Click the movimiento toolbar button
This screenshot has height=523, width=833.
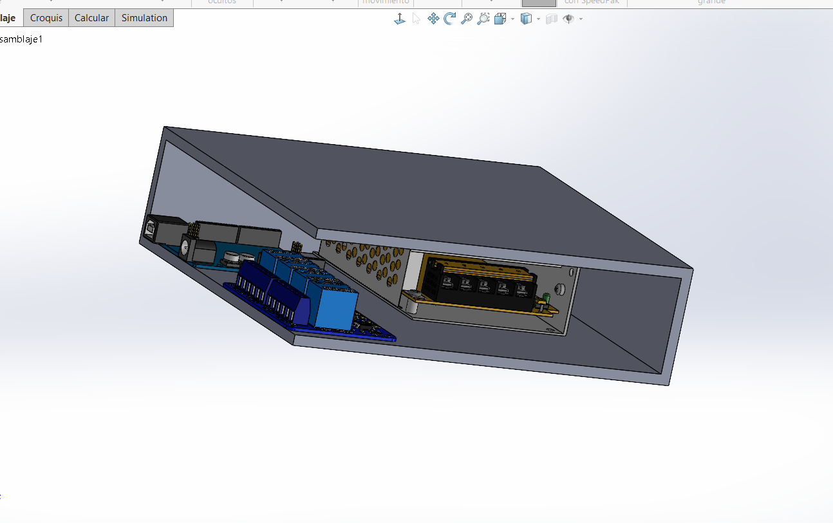pos(386,3)
